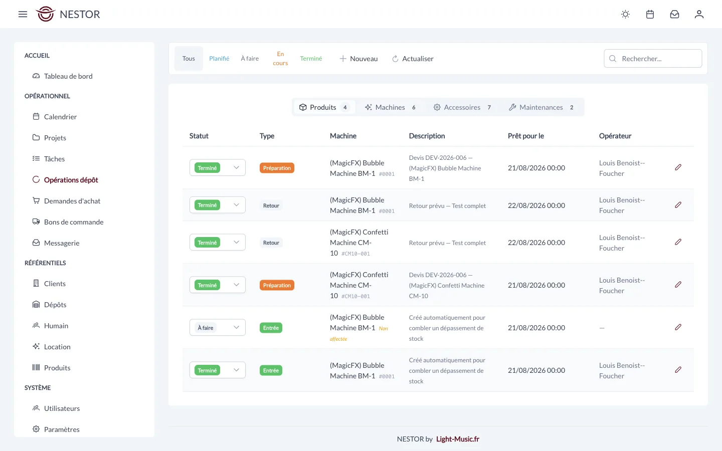The image size is (722, 451).
Task: Edit the last Terminé Entrée row
Action: [x=678, y=370]
